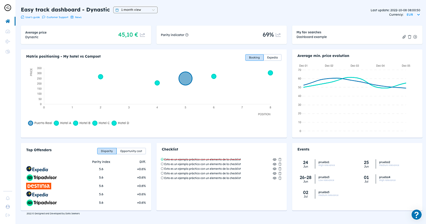426x224 pixels.
Task: Delete the last checklist item
Action: tap(280, 178)
